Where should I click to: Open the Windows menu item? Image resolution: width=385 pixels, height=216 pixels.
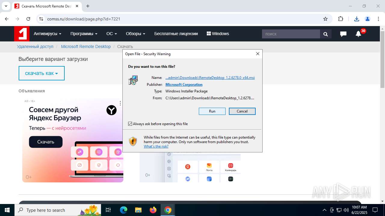click(x=218, y=34)
